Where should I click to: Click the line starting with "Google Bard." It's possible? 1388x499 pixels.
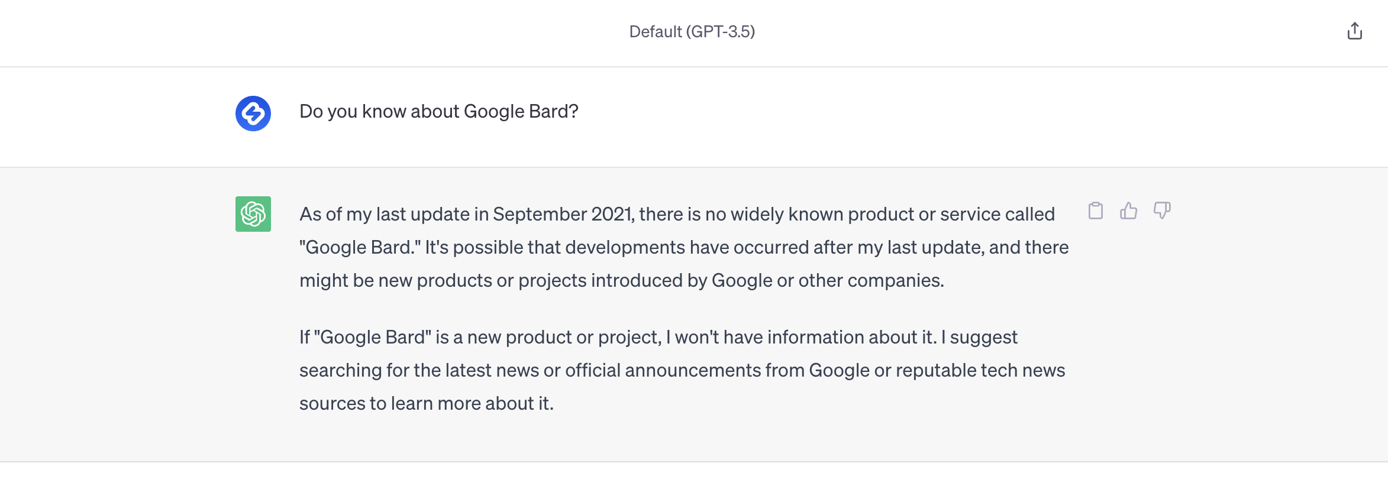pos(683,247)
